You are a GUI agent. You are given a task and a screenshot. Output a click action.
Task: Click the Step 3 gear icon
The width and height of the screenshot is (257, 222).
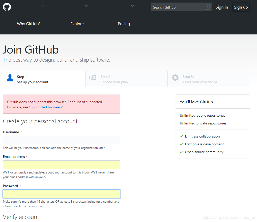click(x=175, y=78)
